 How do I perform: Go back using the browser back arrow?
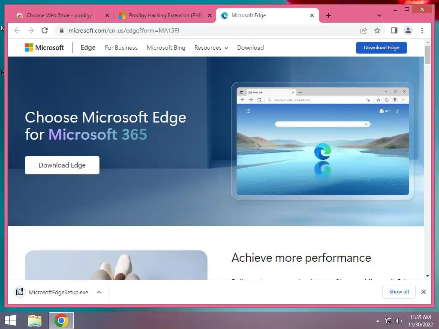[x=17, y=30]
